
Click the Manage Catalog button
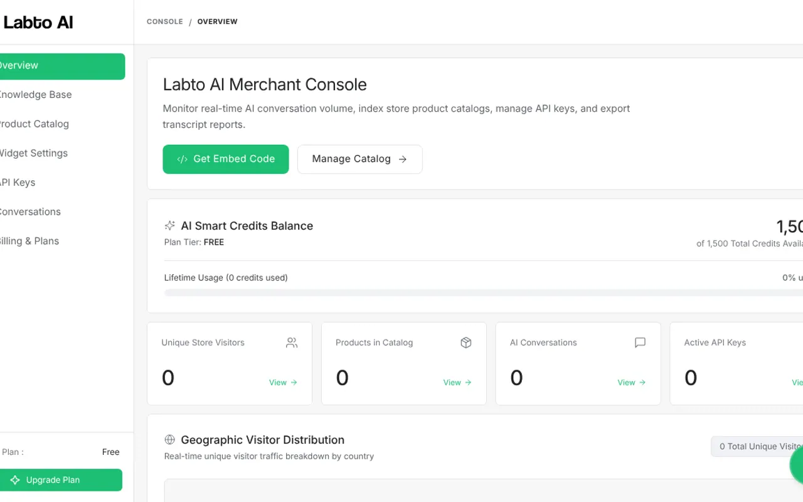pyautogui.click(x=359, y=159)
